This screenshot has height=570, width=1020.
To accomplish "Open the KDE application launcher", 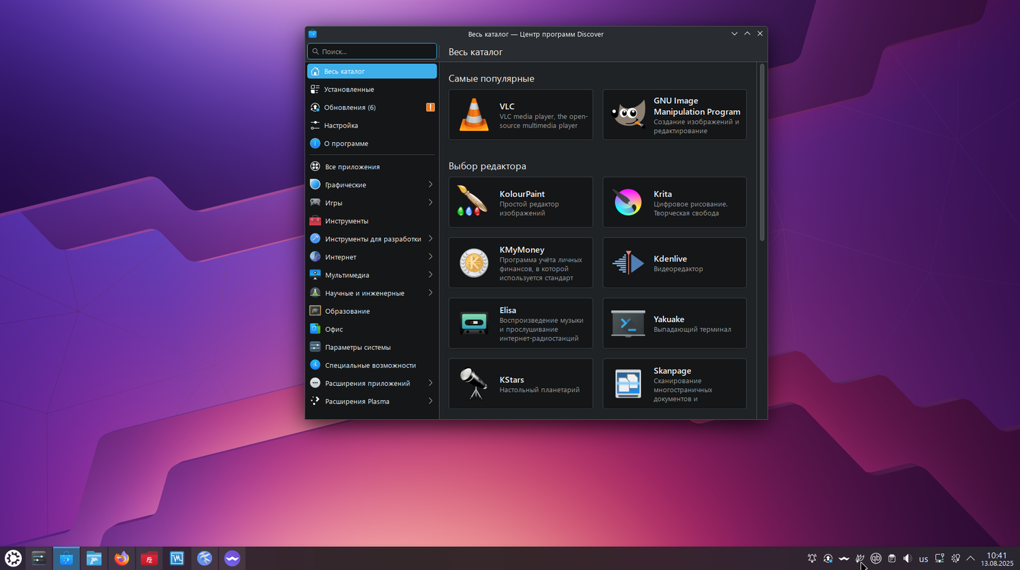I will [13, 558].
